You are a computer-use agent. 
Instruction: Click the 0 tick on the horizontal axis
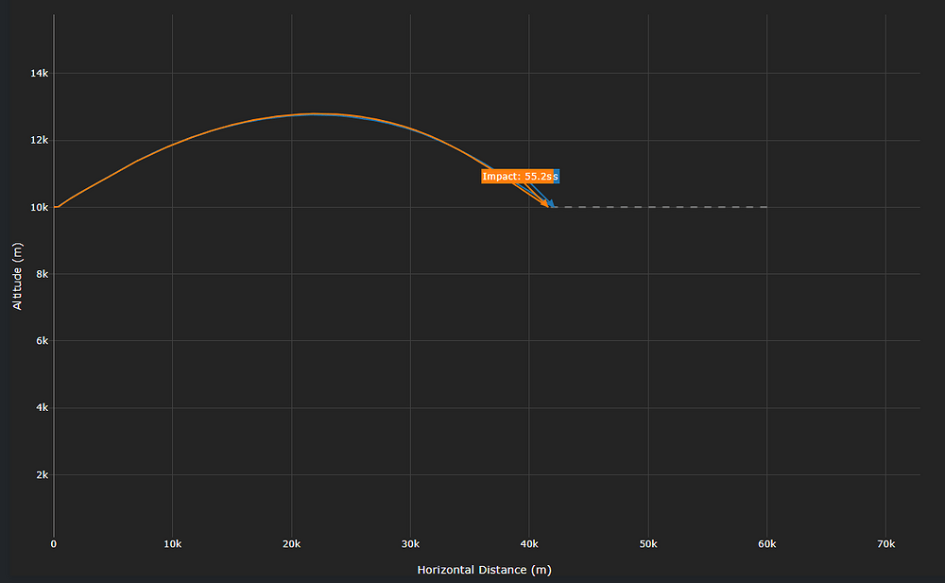(54, 544)
